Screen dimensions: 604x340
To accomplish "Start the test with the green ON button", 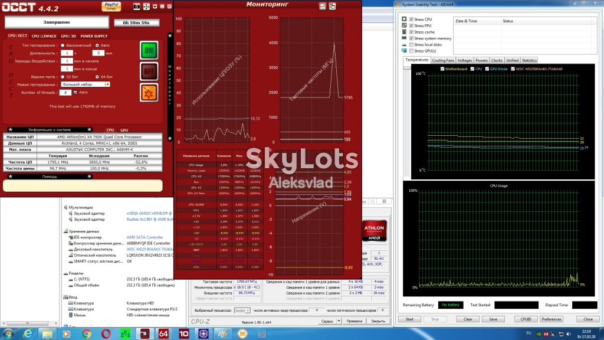I will tap(149, 51).
